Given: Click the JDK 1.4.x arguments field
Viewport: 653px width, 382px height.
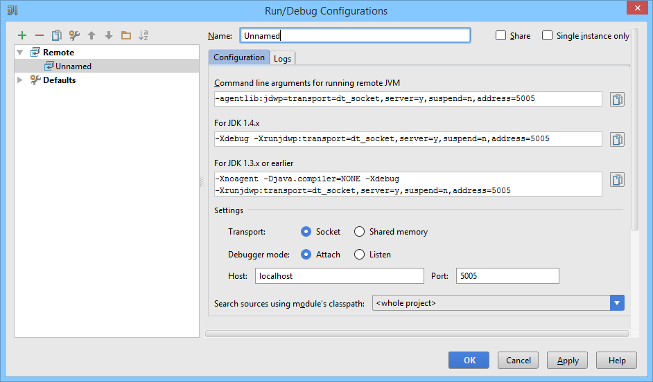Looking at the screenshot, I should pyautogui.click(x=408, y=139).
